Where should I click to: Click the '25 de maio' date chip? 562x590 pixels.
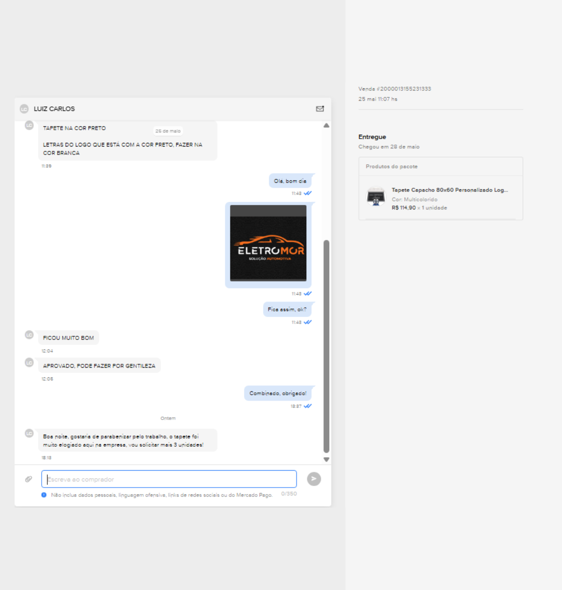[168, 131]
